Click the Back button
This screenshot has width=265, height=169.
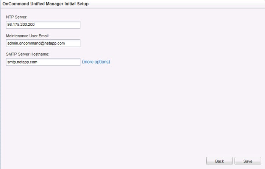coord(219,161)
